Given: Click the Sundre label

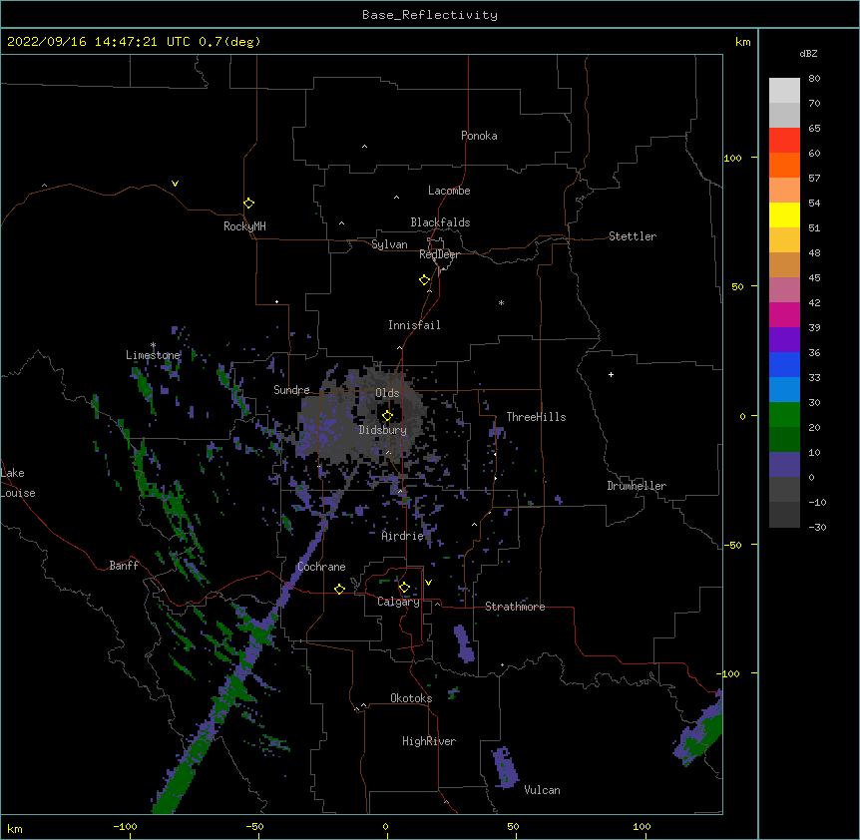Looking at the screenshot, I should [x=291, y=390].
